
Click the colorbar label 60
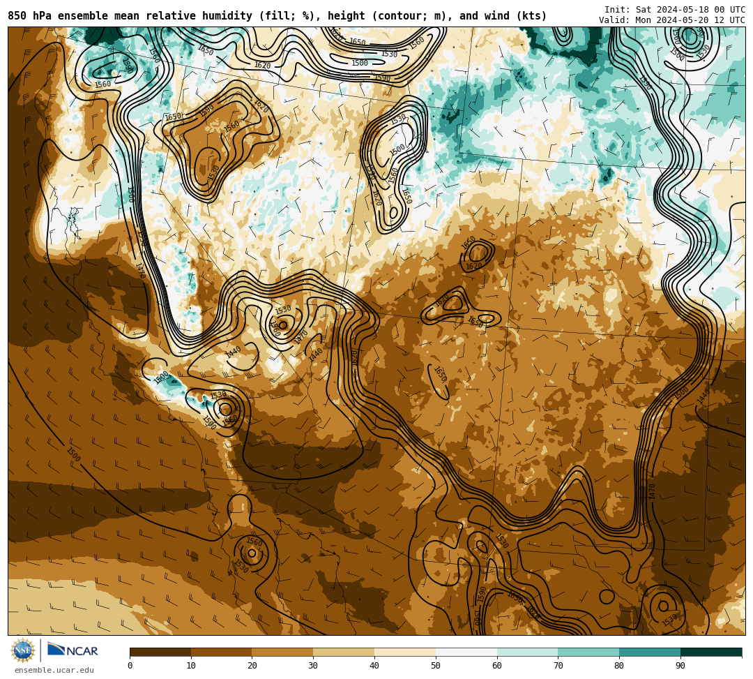coord(497,666)
